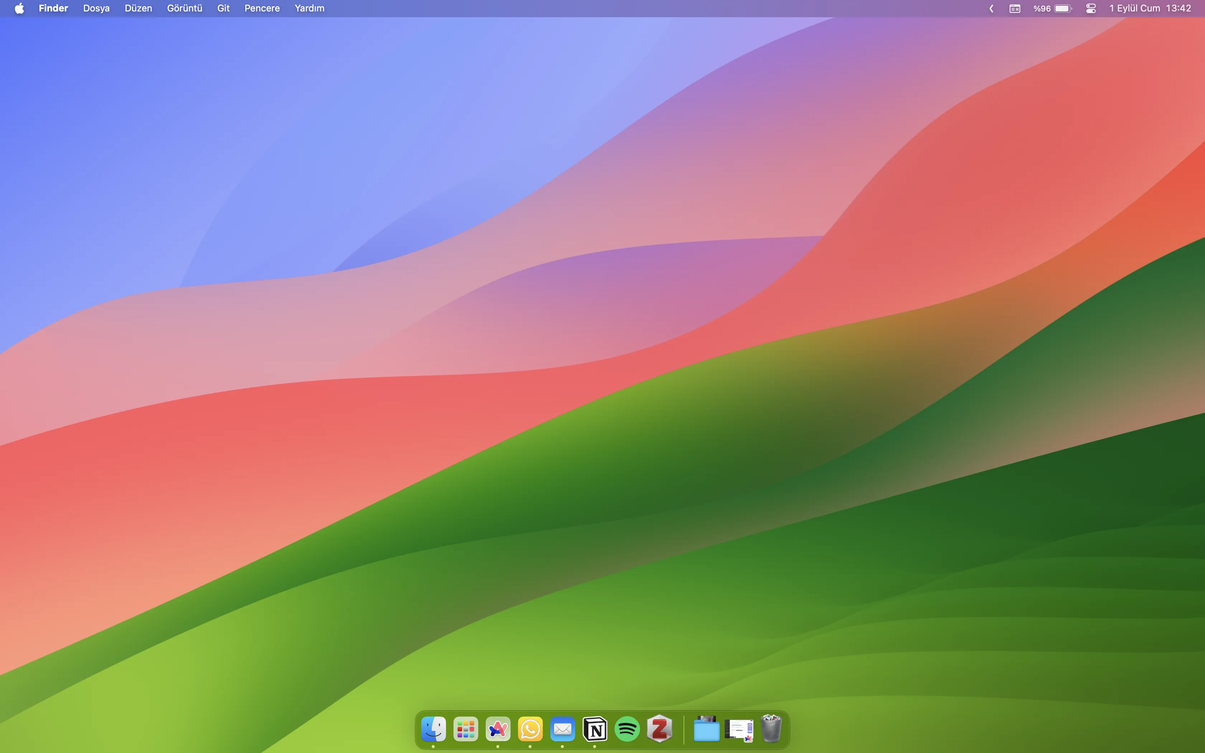Image resolution: width=1205 pixels, height=753 pixels.
Task: Open the yellow WhatsApp icon in the Dock
Action: (x=530, y=729)
